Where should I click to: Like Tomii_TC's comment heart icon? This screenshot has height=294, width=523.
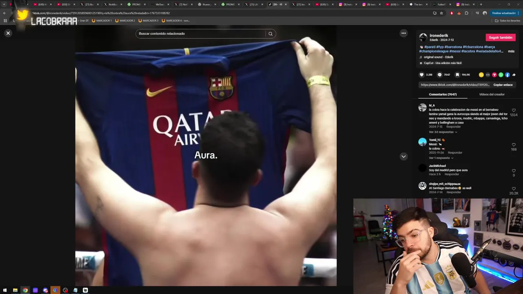click(x=514, y=145)
